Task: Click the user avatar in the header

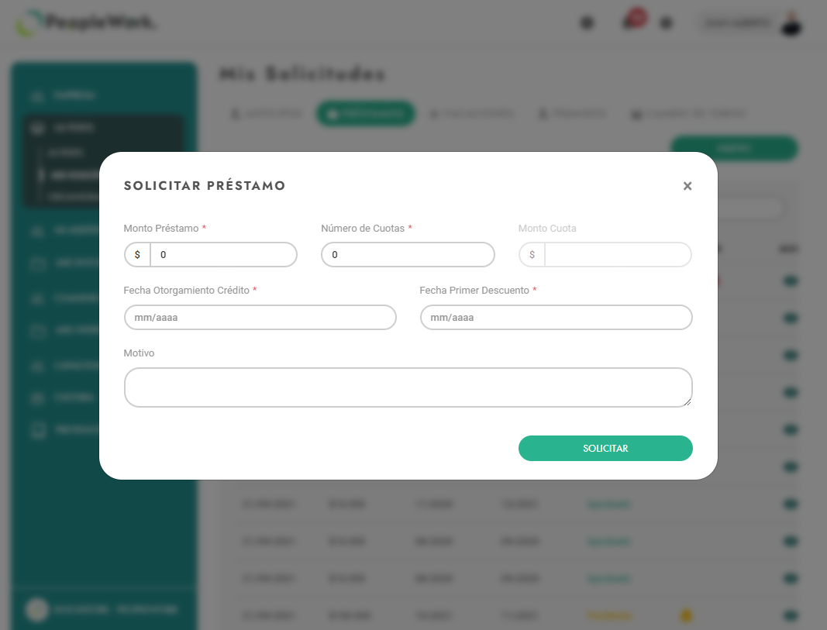Action: [791, 23]
